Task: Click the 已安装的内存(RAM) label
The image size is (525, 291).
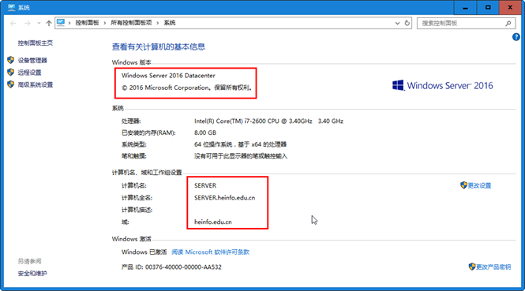Action: [x=148, y=132]
